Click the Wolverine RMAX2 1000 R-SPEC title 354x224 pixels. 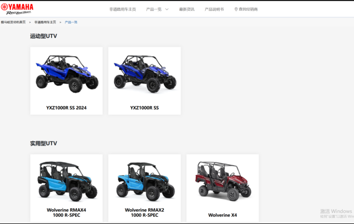point(144,212)
